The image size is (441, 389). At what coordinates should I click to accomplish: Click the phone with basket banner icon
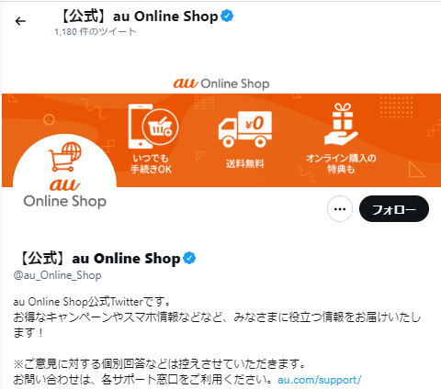[153, 127]
